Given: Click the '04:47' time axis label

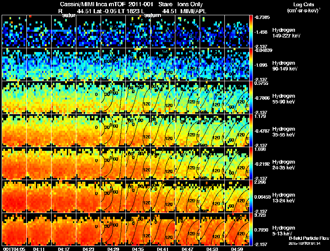Looking at the screenshot, I should [187, 249].
